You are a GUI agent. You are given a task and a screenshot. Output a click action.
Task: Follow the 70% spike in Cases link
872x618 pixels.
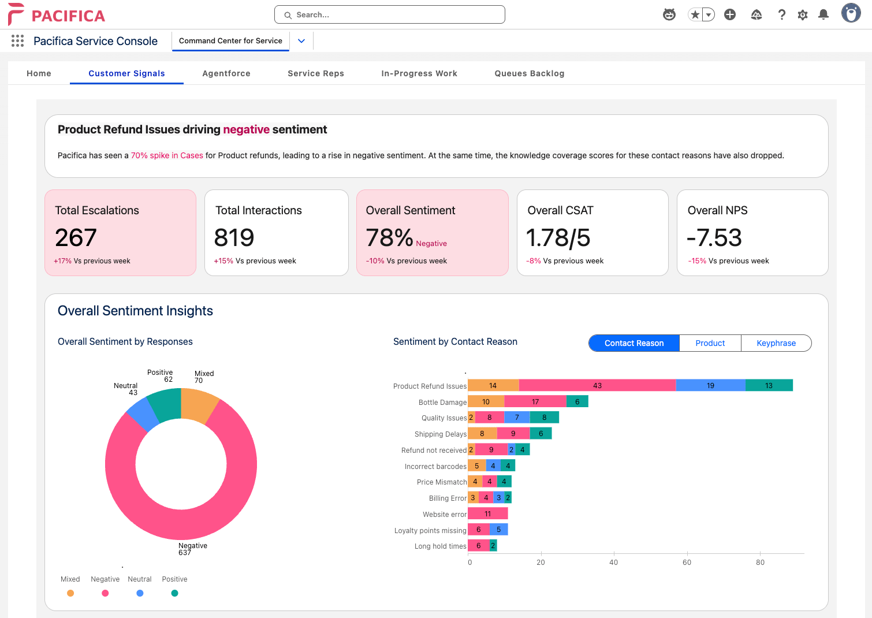(x=167, y=155)
